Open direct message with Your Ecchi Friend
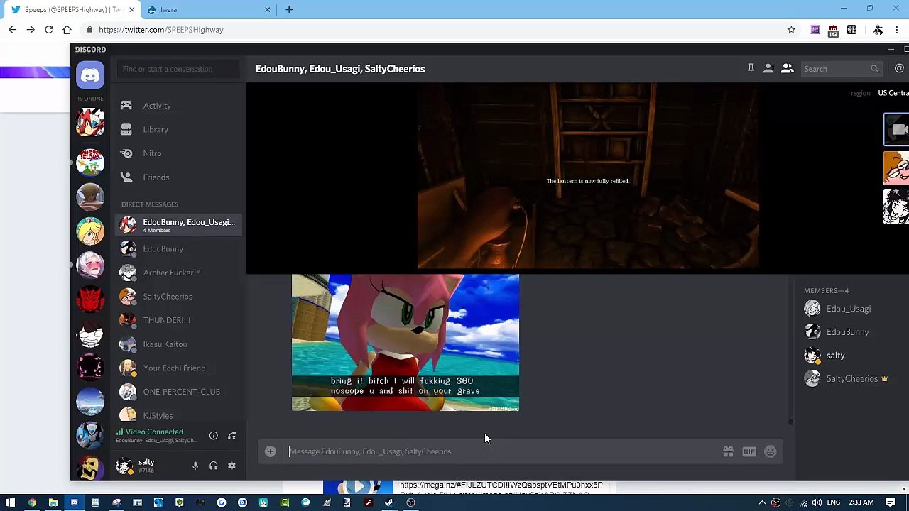Image resolution: width=909 pixels, height=511 pixels. click(180, 368)
